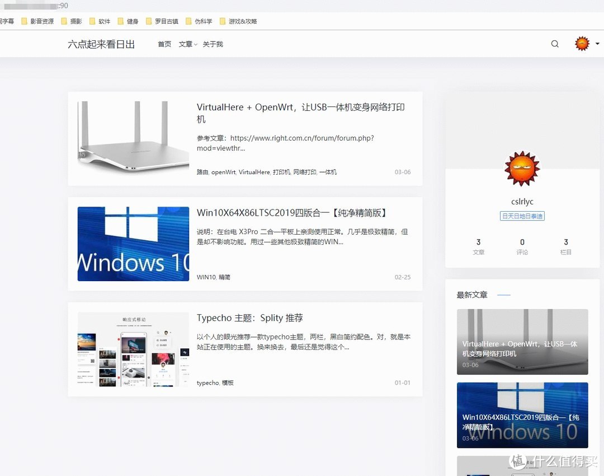Click the excerpt starting 说明:在台电 X3Pro
This screenshot has height=476, width=604.
(x=303, y=237)
